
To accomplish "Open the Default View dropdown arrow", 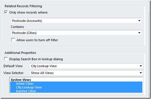I will pyautogui.click(x=141, y=66).
